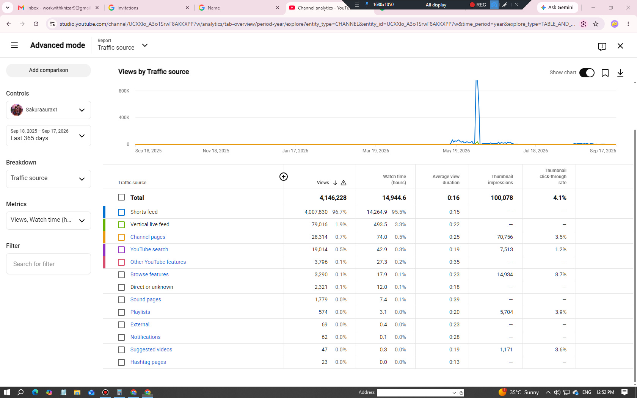Expand the Metrics dropdown
Screen dimensions: 637x398
pos(49,221)
